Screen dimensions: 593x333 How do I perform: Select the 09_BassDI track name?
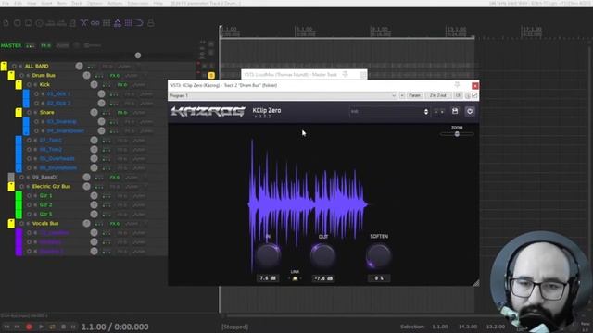(45, 177)
